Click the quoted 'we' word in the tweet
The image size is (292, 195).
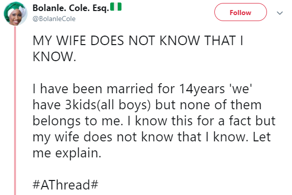(x=240, y=89)
